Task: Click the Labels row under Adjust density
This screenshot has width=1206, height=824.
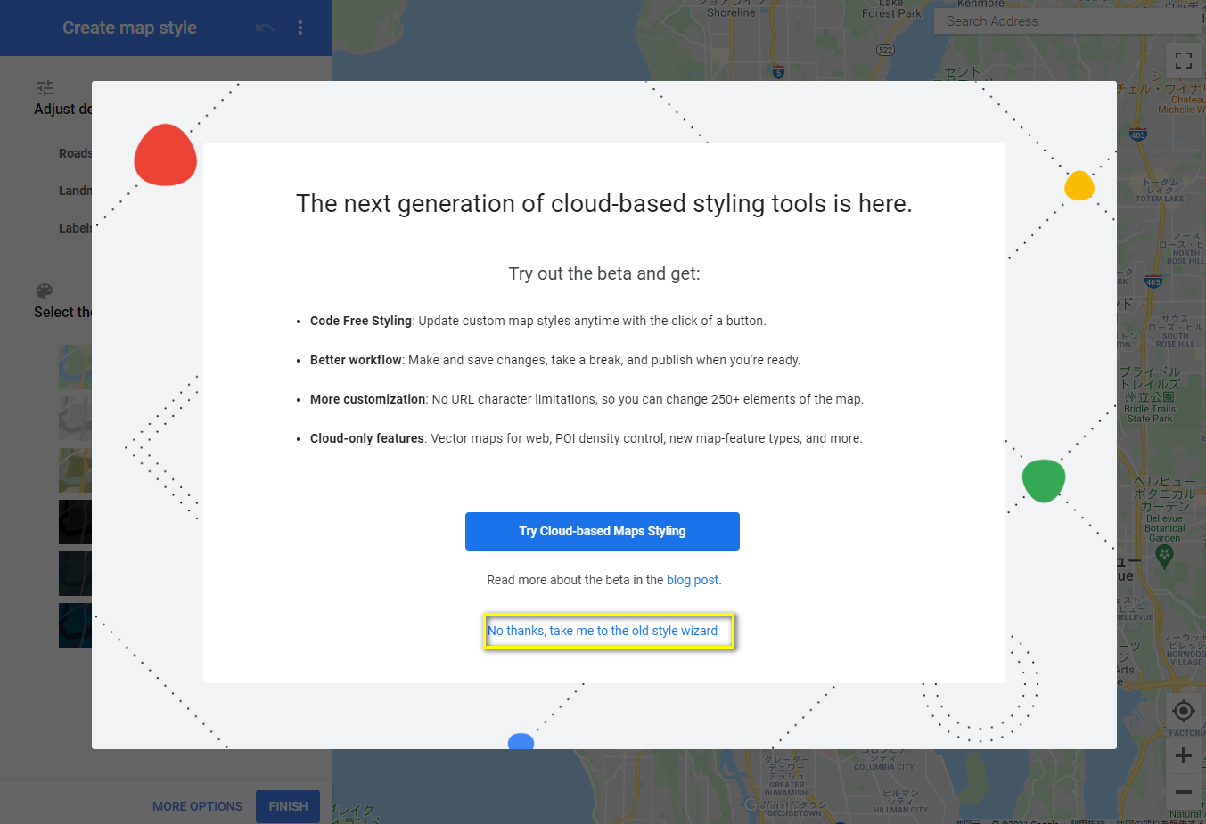Action: pyautogui.click(x=75, y=227)
